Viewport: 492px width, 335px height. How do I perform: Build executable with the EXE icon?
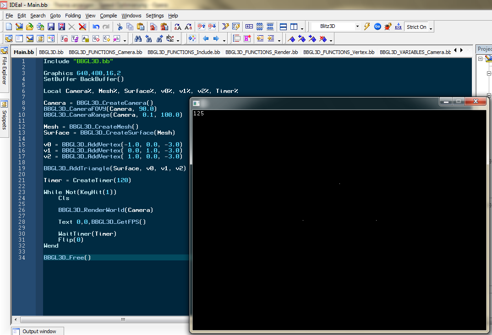pos(398,27)
